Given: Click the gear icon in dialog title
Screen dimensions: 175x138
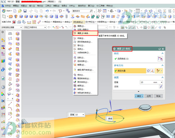Looking at the screenshot, I should [114, 49].
